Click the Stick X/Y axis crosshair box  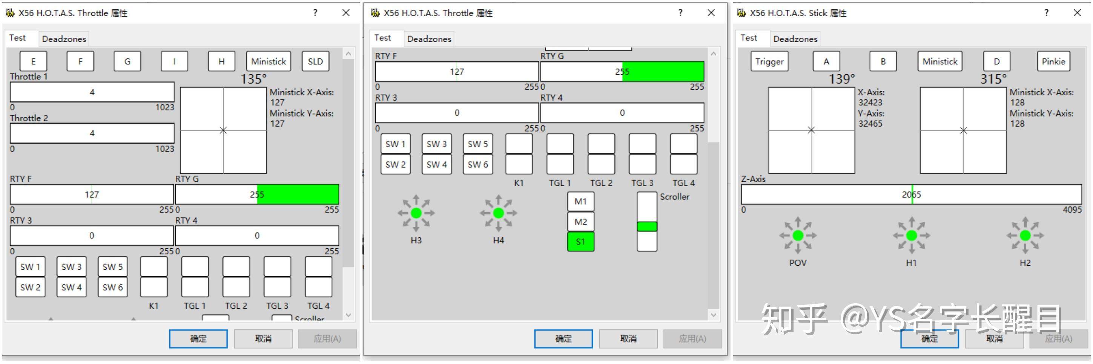tap(811, 130)
